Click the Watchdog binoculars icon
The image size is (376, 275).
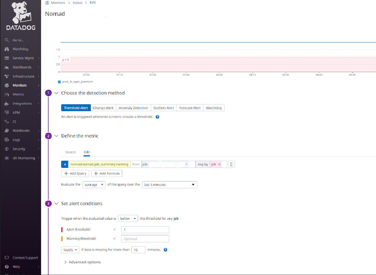point(7,49)
